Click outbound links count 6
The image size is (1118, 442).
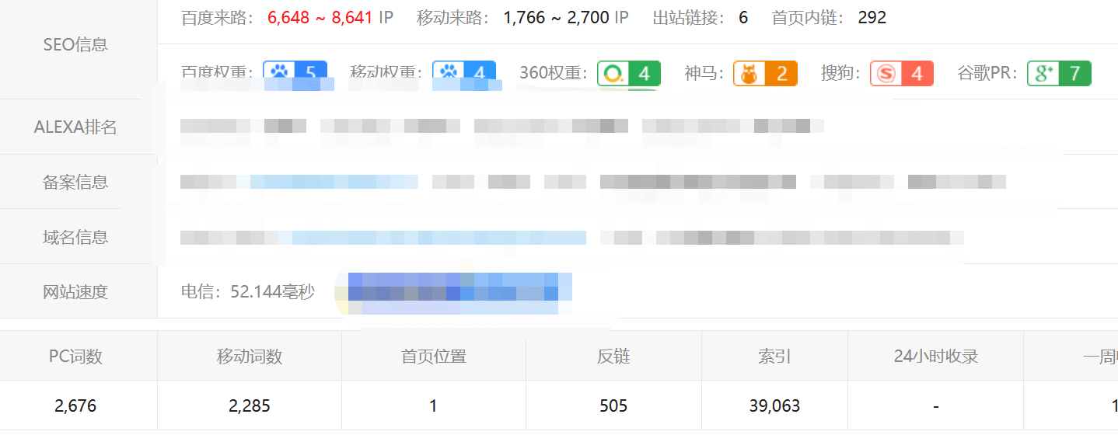click(x=743, y=17)
